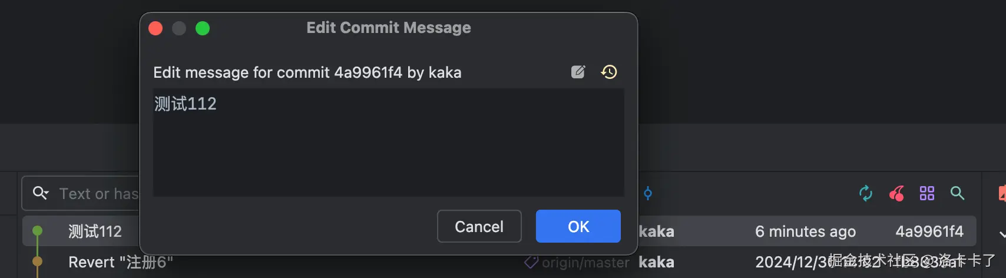Click the green commit graph dot
The image size is (1006, 278).
[x=37, y=231]
